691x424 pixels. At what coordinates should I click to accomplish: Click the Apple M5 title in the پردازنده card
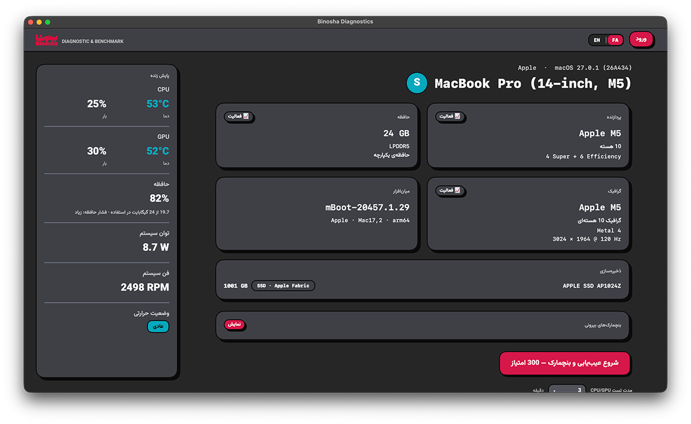coord(600,133)
